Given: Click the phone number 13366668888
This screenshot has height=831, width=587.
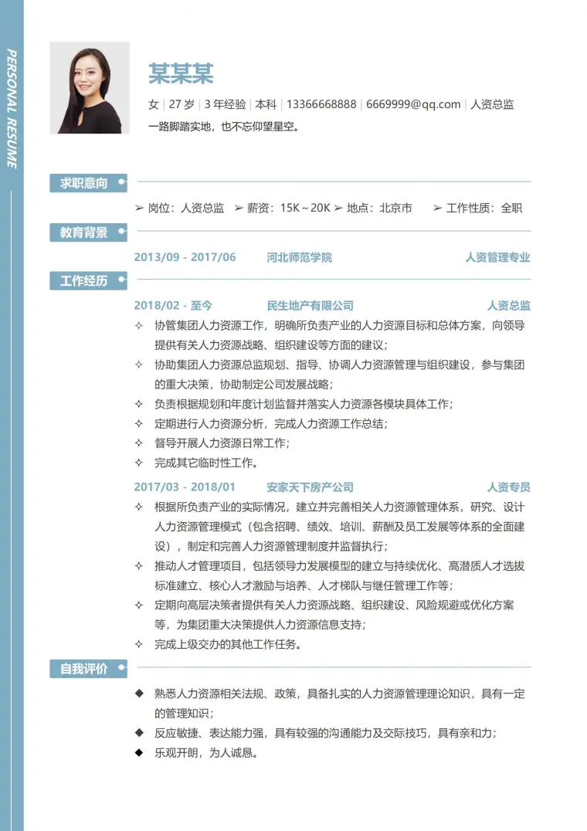Looking at the screenshot, I should (x=321, y=104).
